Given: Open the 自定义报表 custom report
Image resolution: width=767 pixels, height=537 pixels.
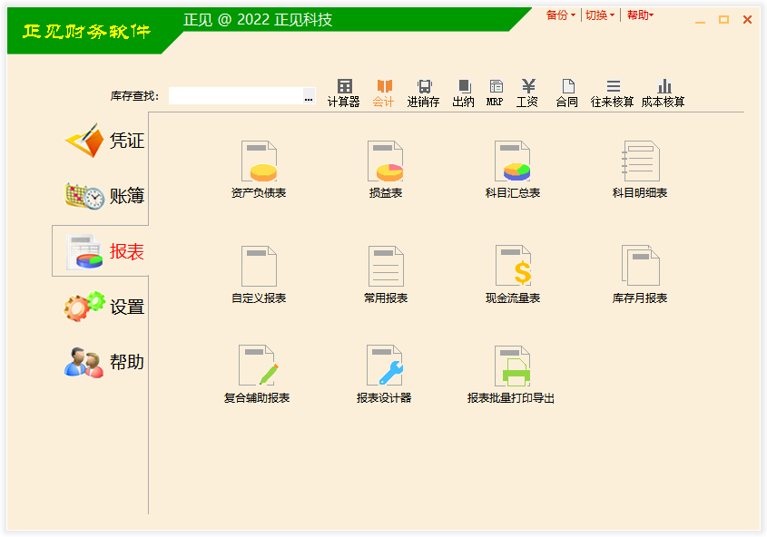Looking at the screenshot, I should (259, 275).
